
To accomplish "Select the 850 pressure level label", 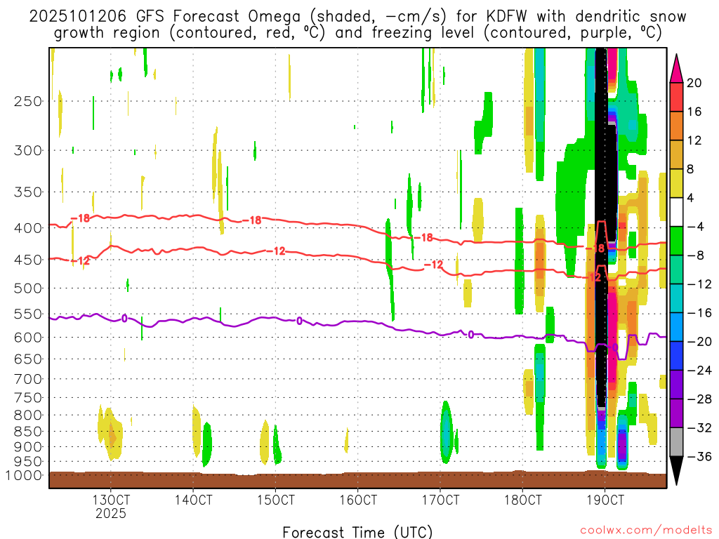I will [x=28, y=432].
